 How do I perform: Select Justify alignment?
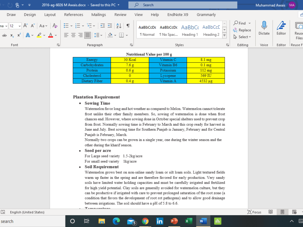[x=88, y=35]
